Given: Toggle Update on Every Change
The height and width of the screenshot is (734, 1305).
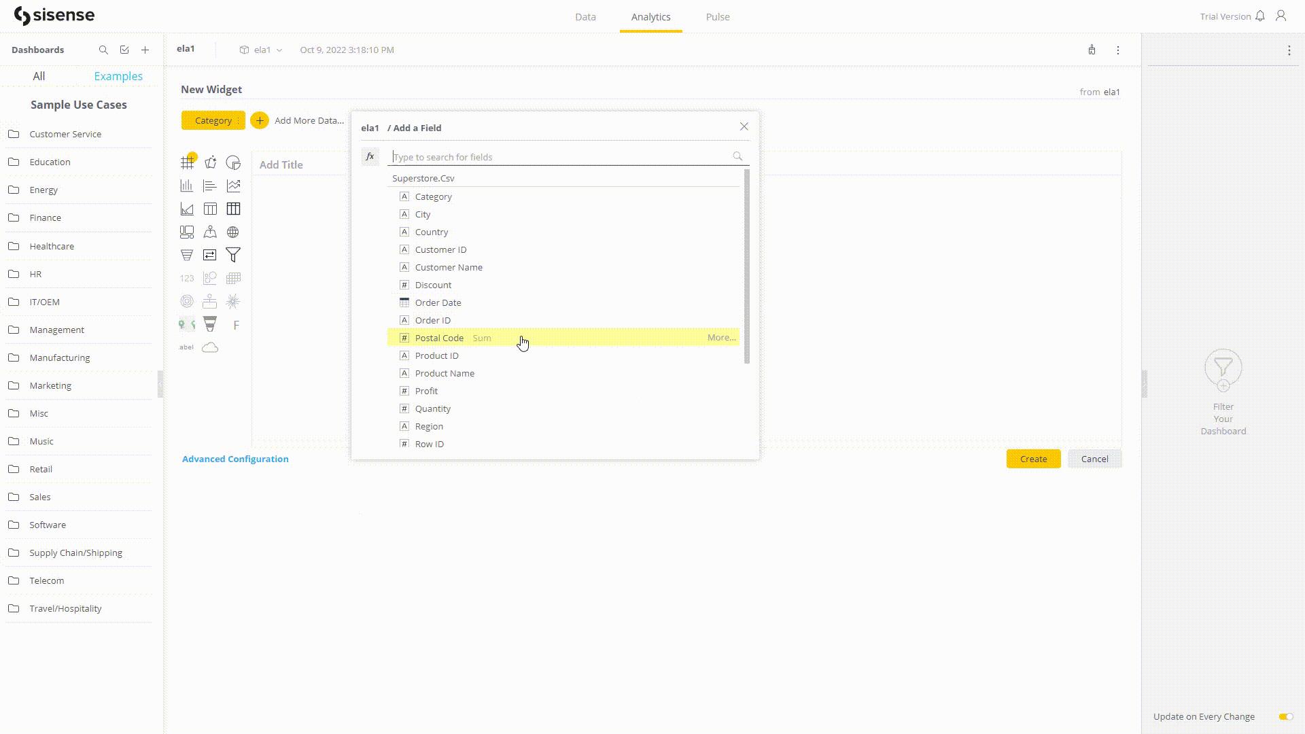Looking at the screenshot, I should coord(1284,716).
